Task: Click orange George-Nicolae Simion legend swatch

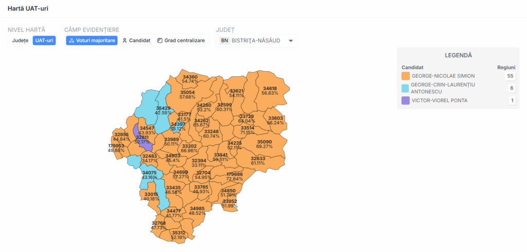Action: (x=406, y=76)
